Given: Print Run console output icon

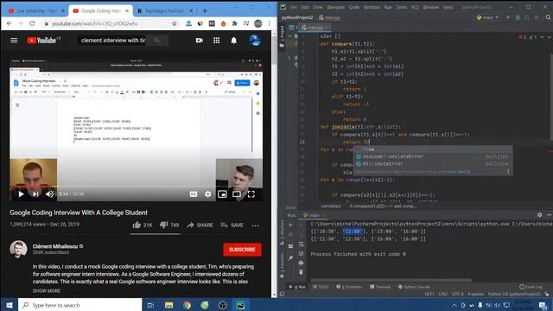Looking at the screenshot, I should 301,263.
